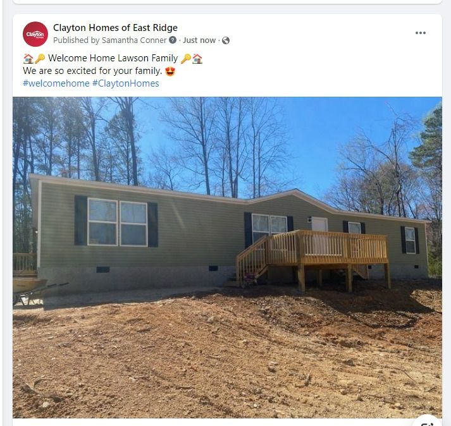
Task: Click the 'We are so excited' sentence
Action: (92, 71)
